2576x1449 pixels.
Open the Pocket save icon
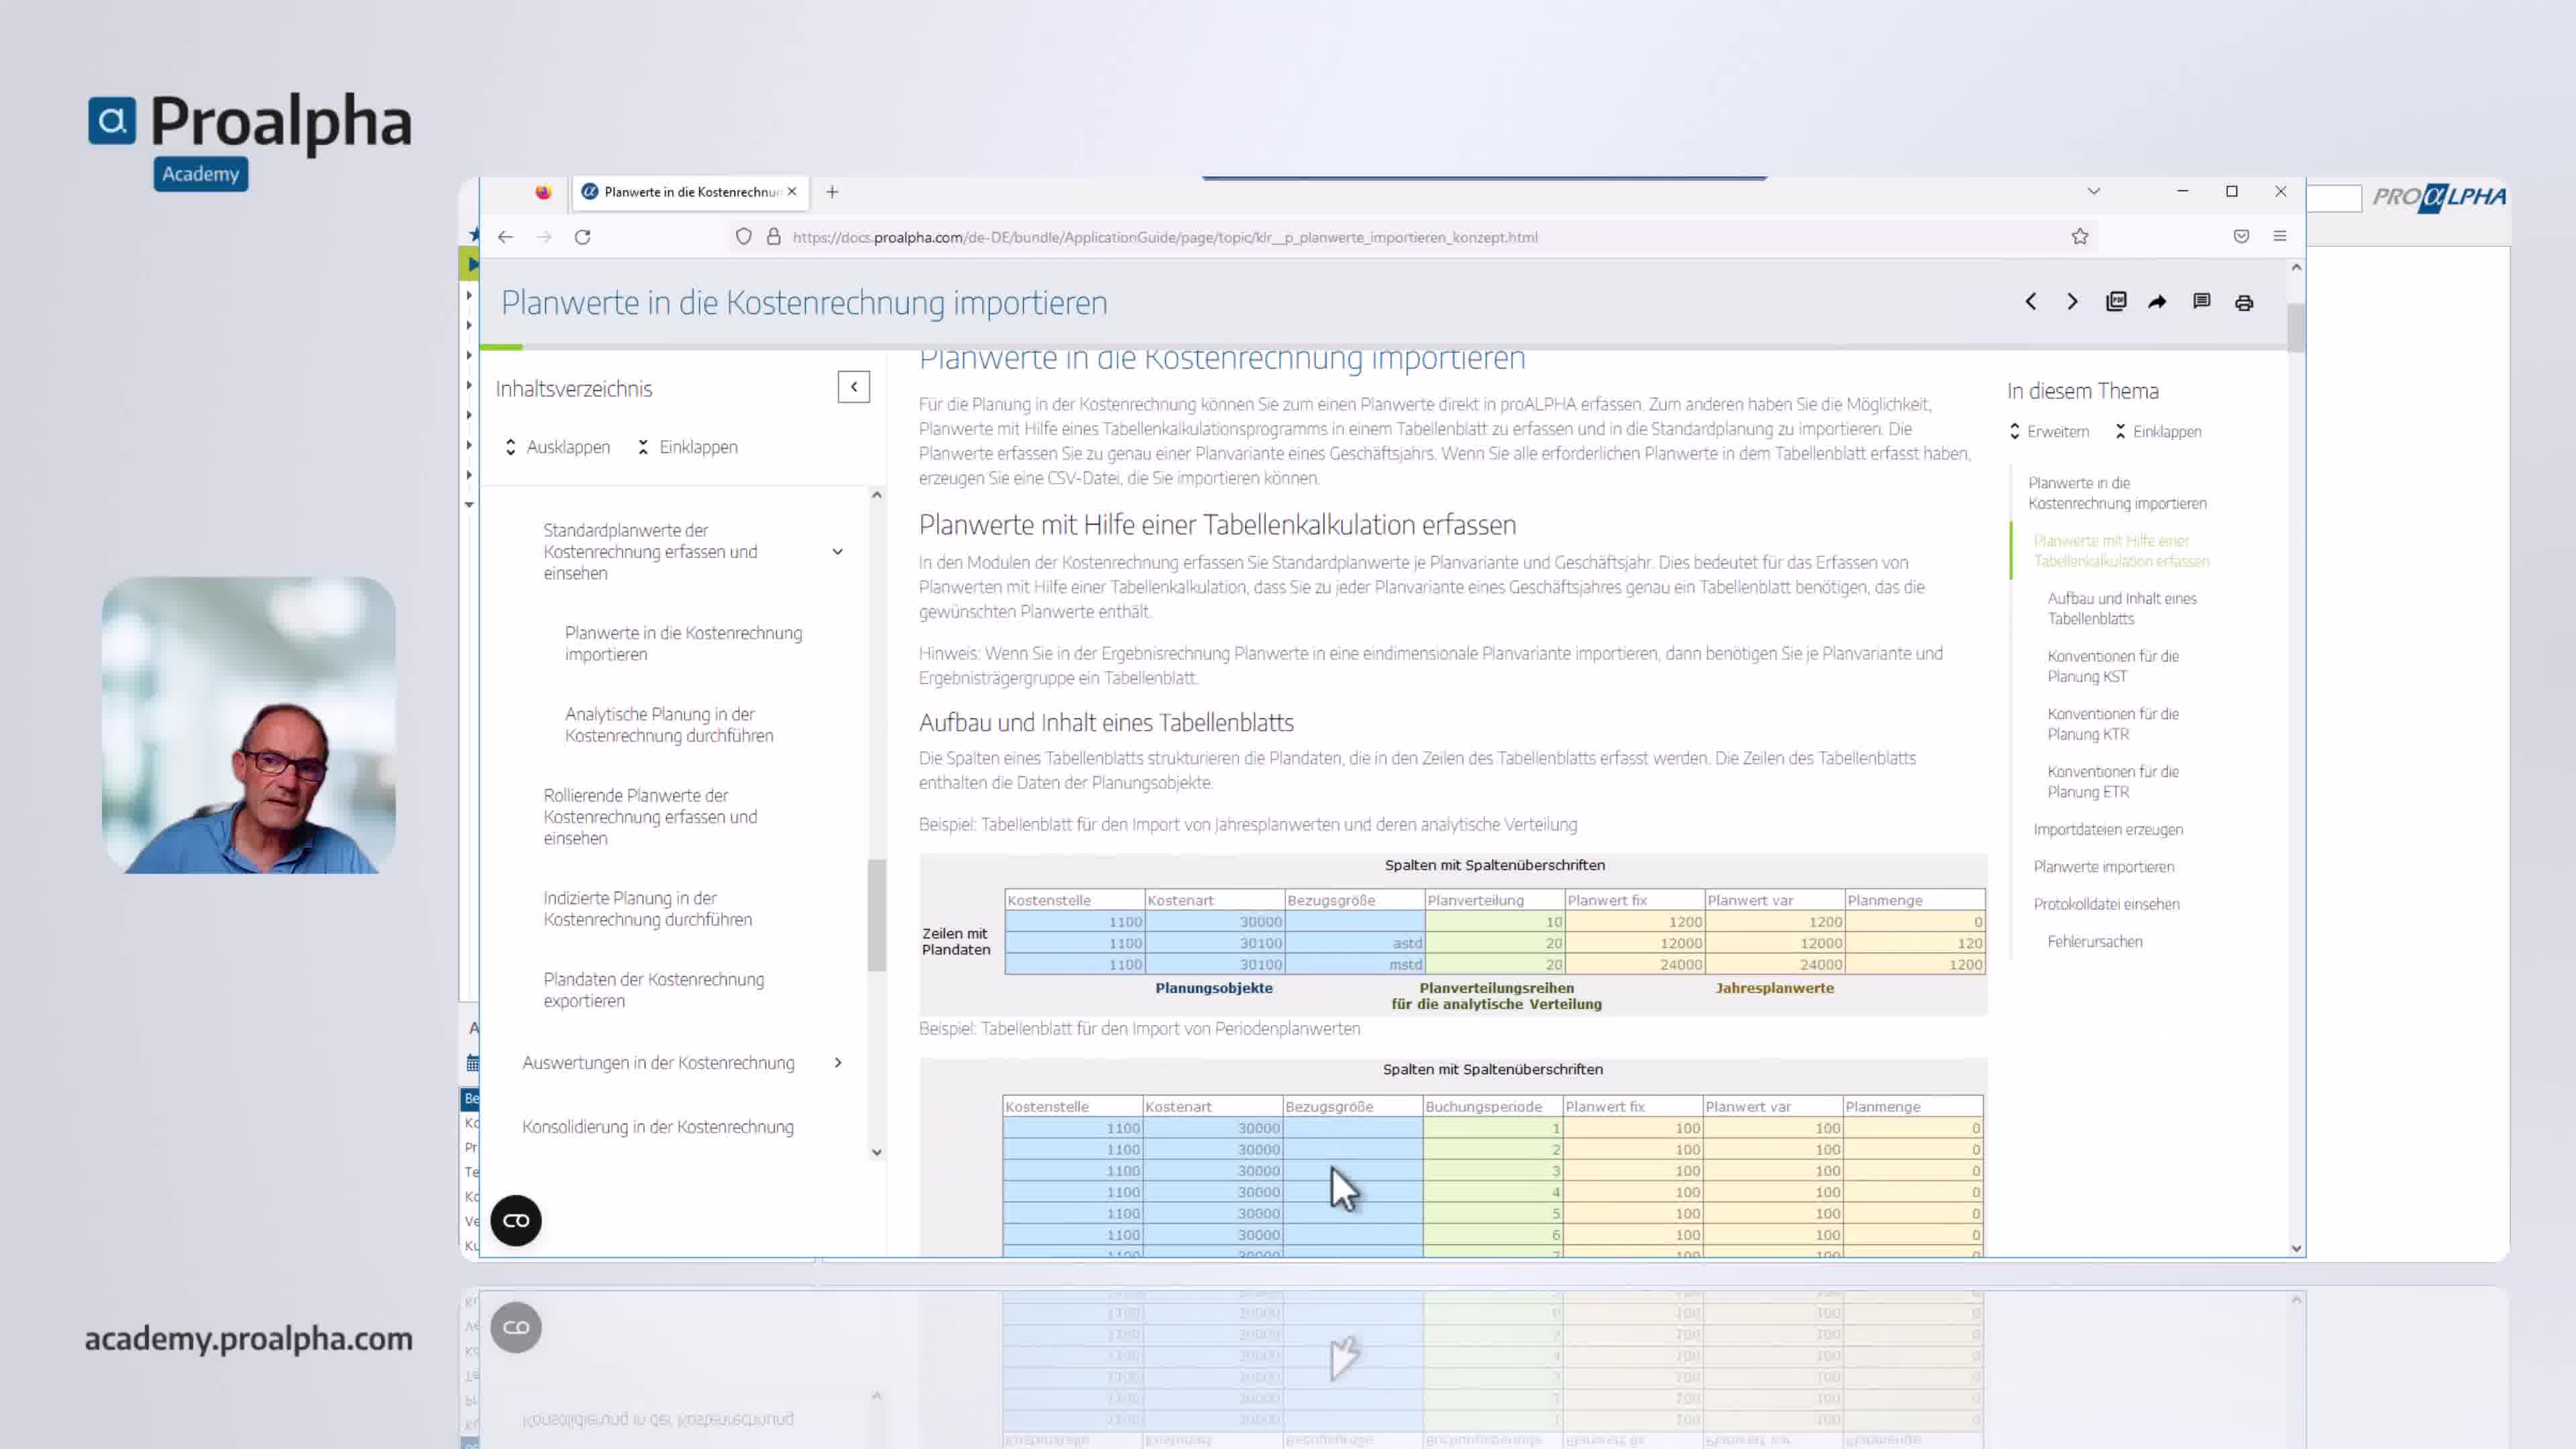2241,237
